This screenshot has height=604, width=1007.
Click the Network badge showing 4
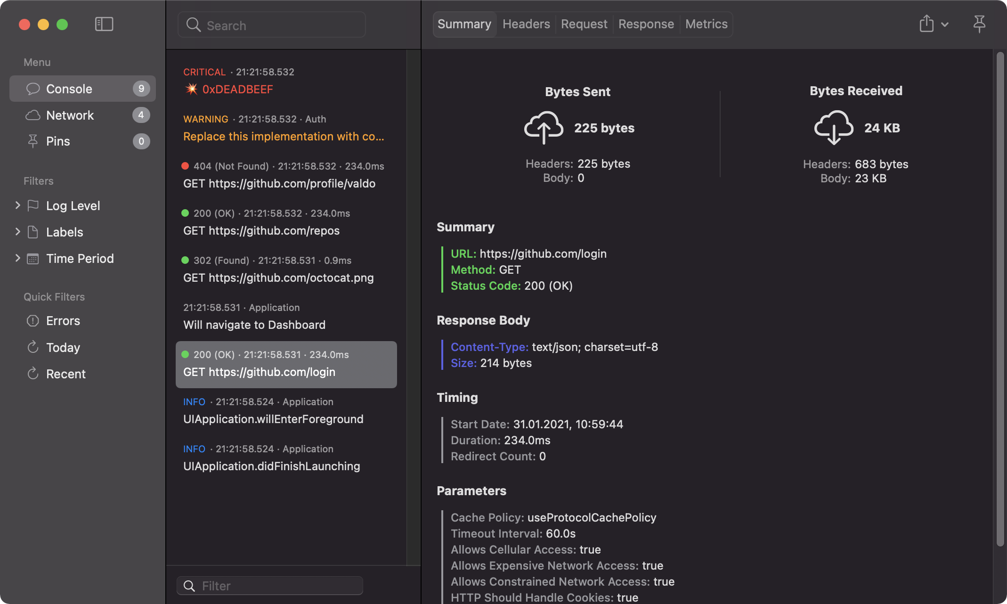click(x=141, y=115)
